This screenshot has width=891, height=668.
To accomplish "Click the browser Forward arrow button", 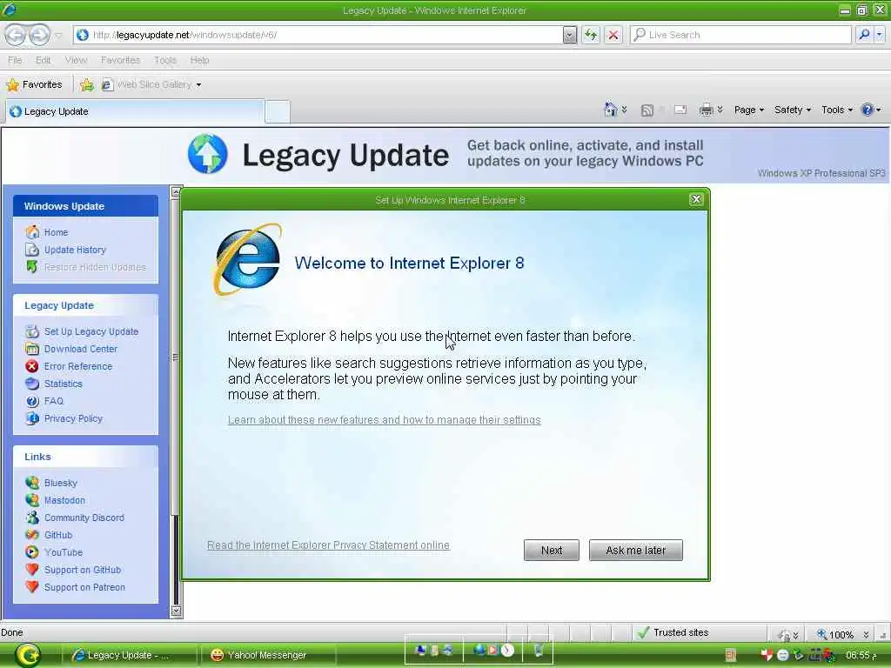I will [39, 35].
